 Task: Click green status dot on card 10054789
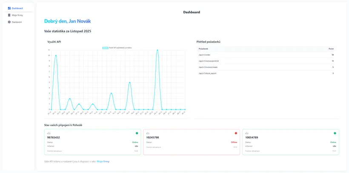tap(335, 133)
